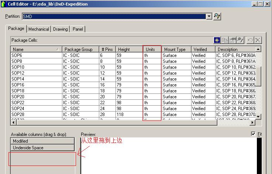Click description 'IC, SOP 8, RLP#361A'
Viewport: 272px width, 174px height.
235,61
